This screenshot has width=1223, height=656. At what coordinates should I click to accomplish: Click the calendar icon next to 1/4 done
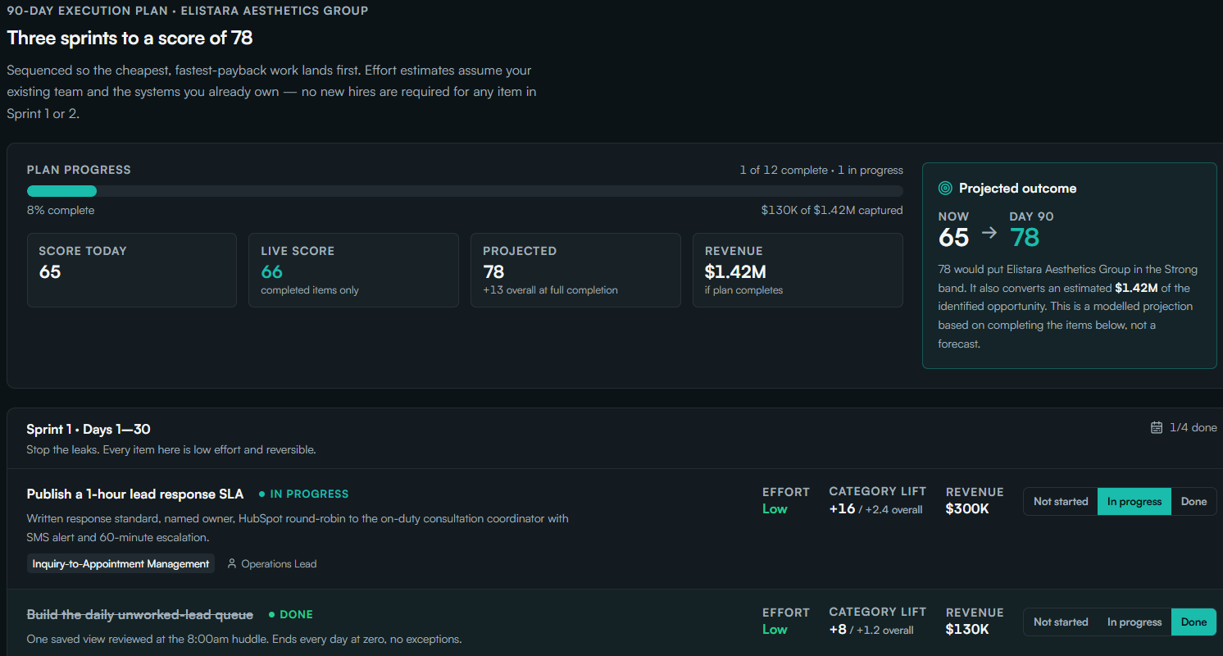1157,427
